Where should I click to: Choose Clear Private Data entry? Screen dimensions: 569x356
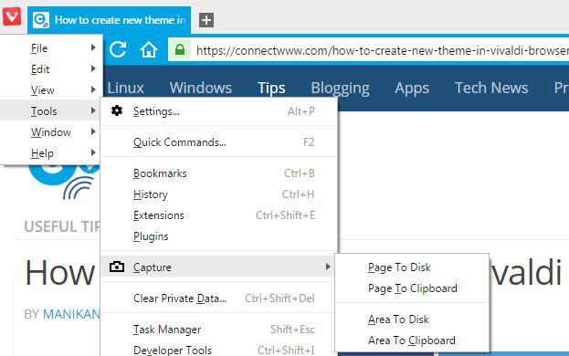218,298
